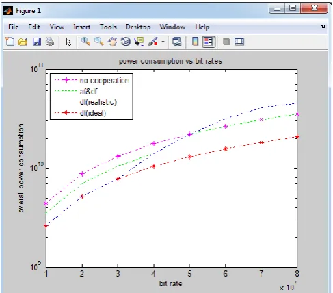This screenshot has height=293, width=333.
Task: Click the plot title 'power consumption vs bit rates'
Action: tap(170, 61)
